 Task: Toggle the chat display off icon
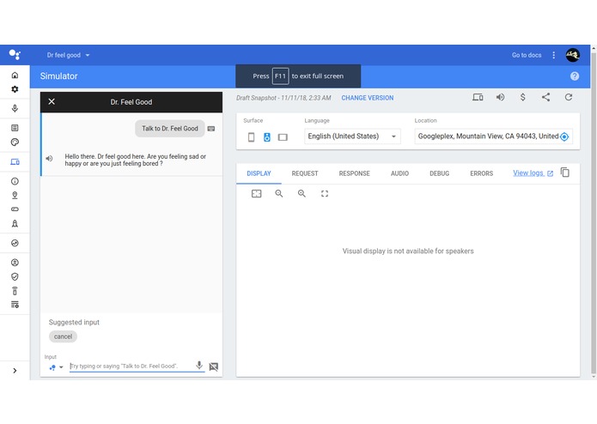pyautogui.click(x=214, y=366)
